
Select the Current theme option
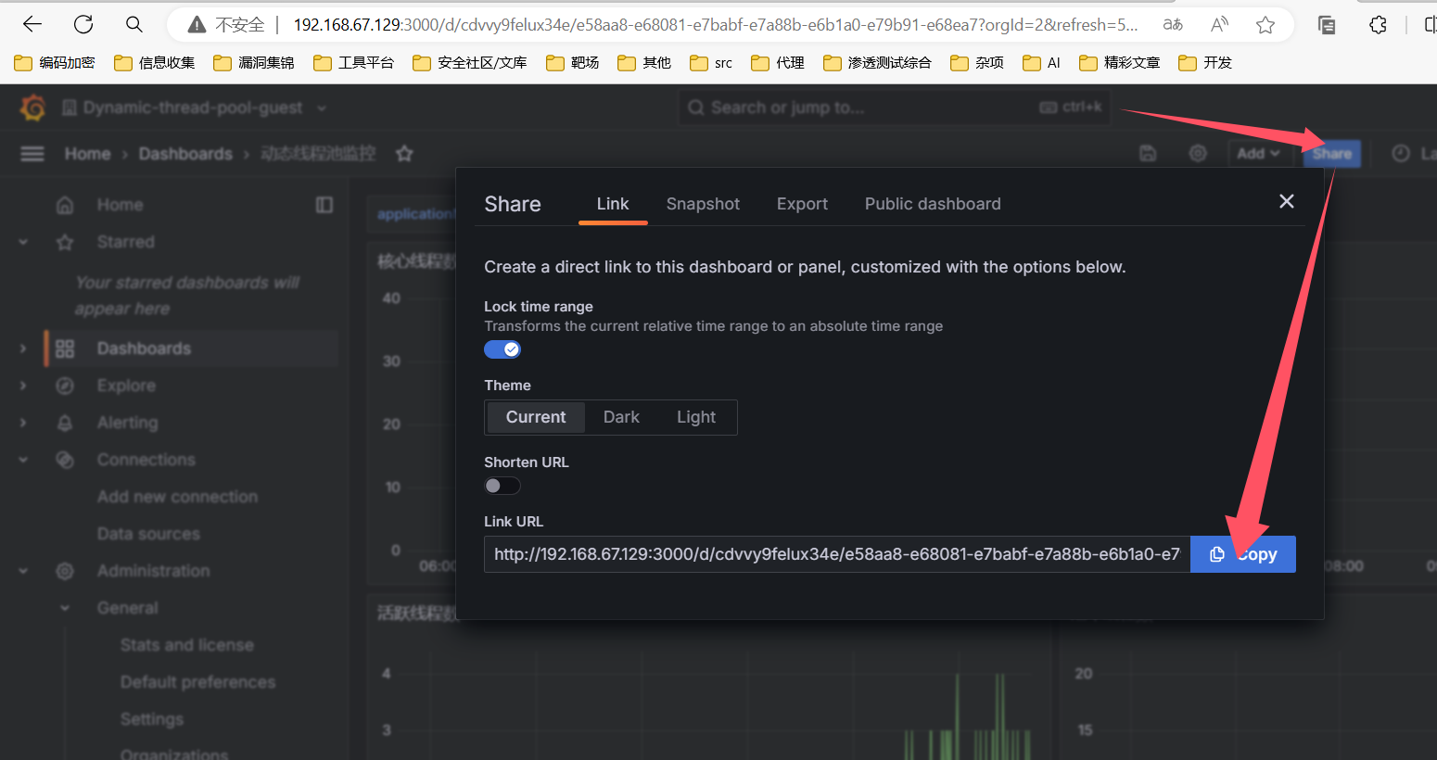(536, 417)
